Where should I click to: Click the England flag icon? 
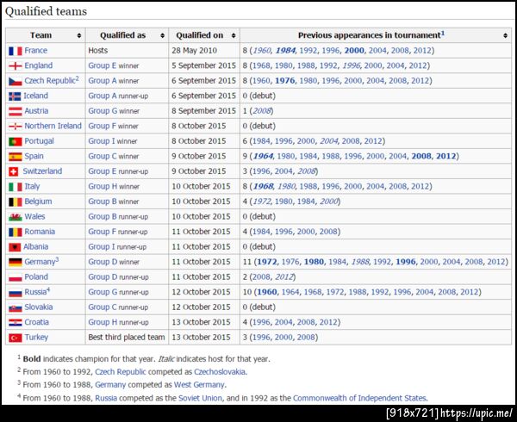16,66
